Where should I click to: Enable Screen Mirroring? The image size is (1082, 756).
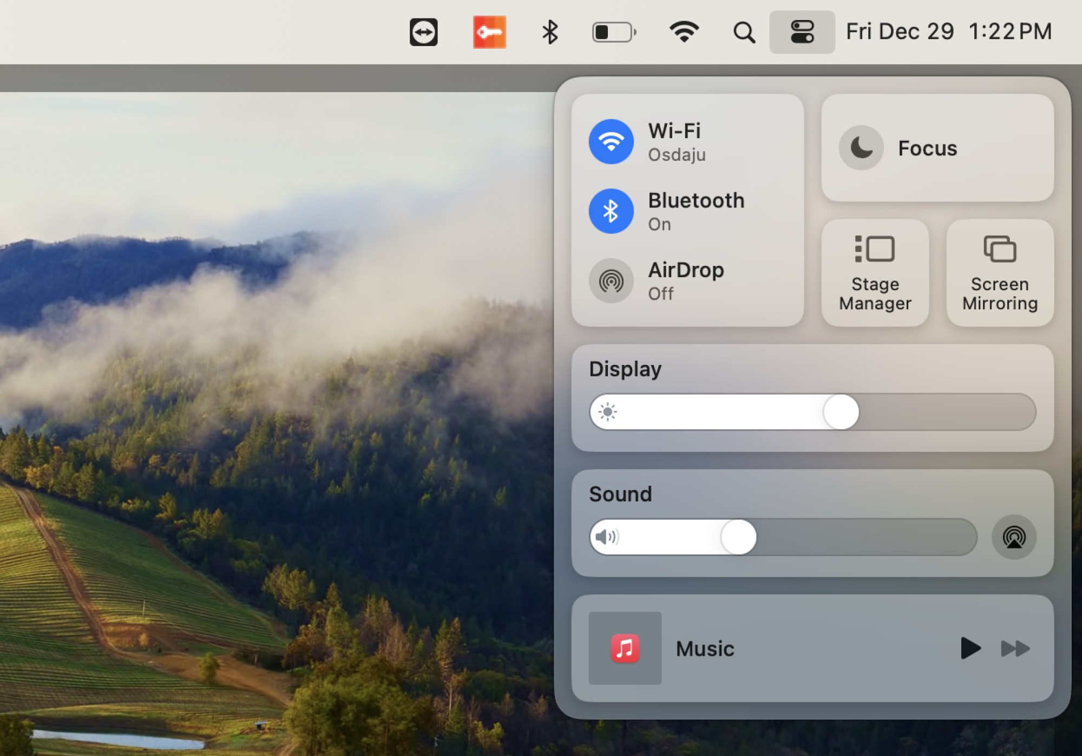click(1000, 272)
